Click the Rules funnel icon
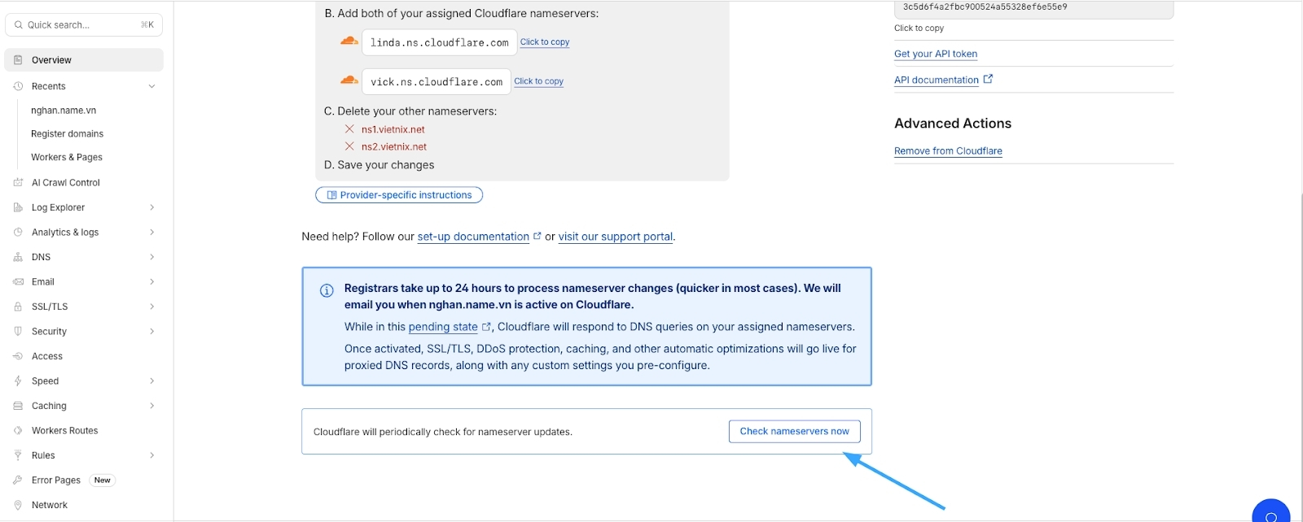This screenshot has width=1303, height=522. pos(18,455)
